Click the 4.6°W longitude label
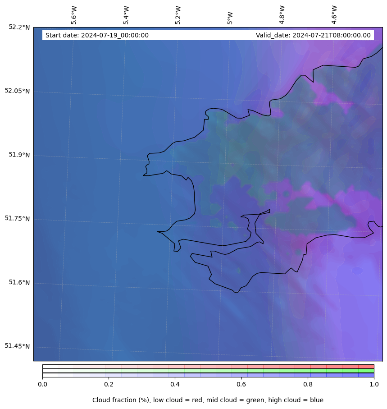387x409 pixels. (x=334, y=15)
